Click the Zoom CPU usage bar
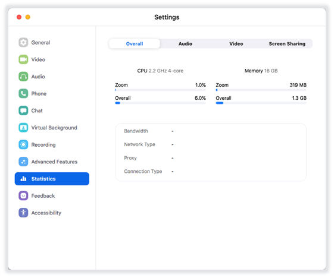 point(160,90)
